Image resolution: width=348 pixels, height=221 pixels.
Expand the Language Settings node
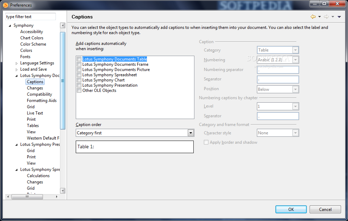pyautogui.click(x=16, y=63)
